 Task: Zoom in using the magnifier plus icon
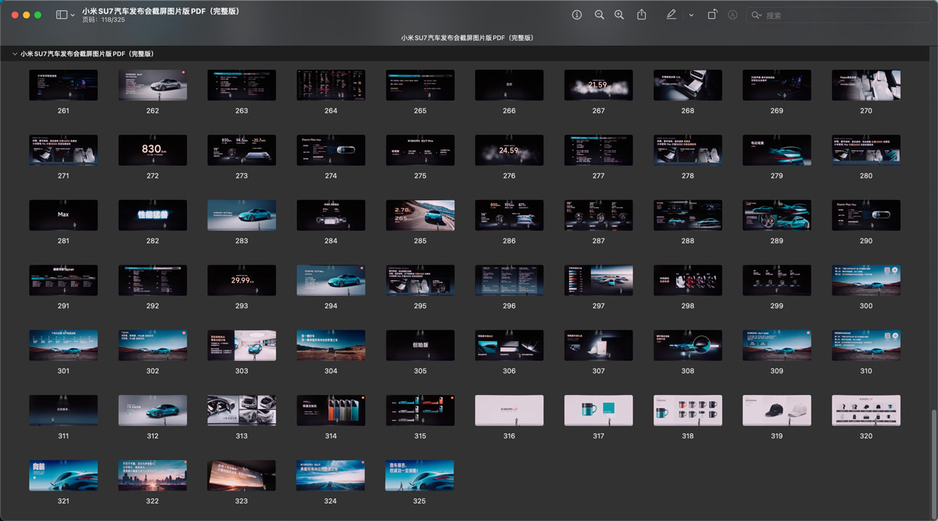619,15
